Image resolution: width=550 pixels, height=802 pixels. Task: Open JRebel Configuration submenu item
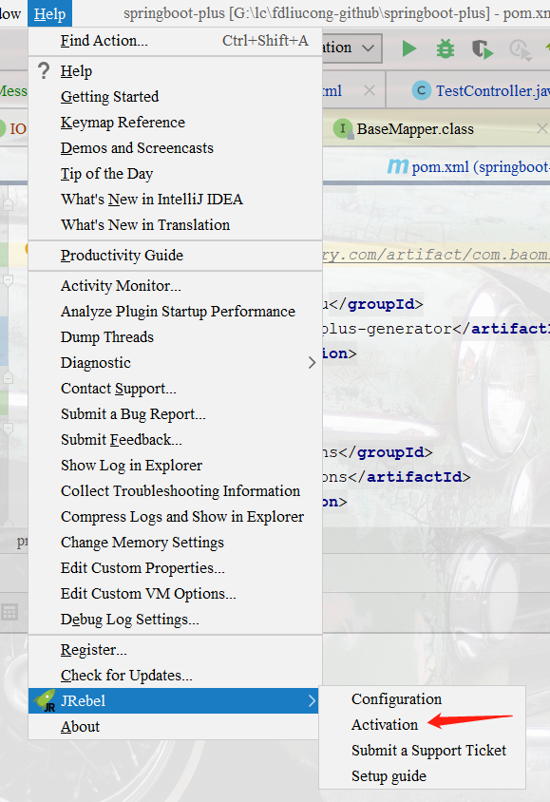tap(396, 699)
